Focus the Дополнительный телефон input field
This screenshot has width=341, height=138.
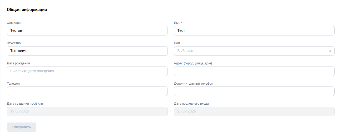254,91
